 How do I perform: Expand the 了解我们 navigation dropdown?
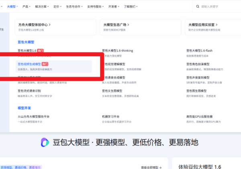(x=131, y=6)
